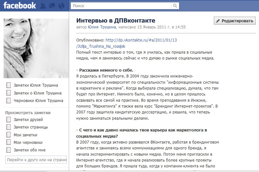Viewport: 259px width, 172px height.
Task: Click the search magnifier icon
Action: pyautogui.click(x=175, y=6)
